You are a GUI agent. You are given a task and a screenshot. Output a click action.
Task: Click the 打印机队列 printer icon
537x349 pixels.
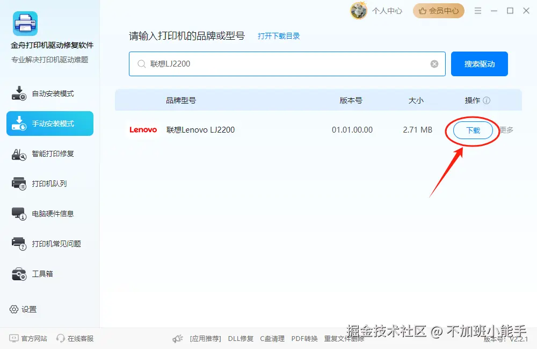tap(19, 184)
